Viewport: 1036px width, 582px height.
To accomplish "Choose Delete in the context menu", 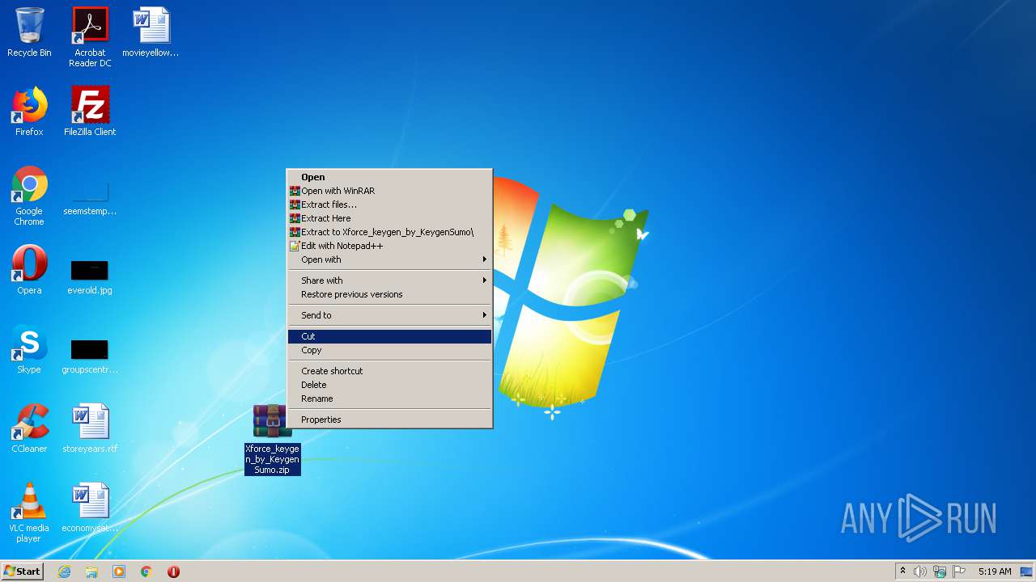I will coord(389,385).
